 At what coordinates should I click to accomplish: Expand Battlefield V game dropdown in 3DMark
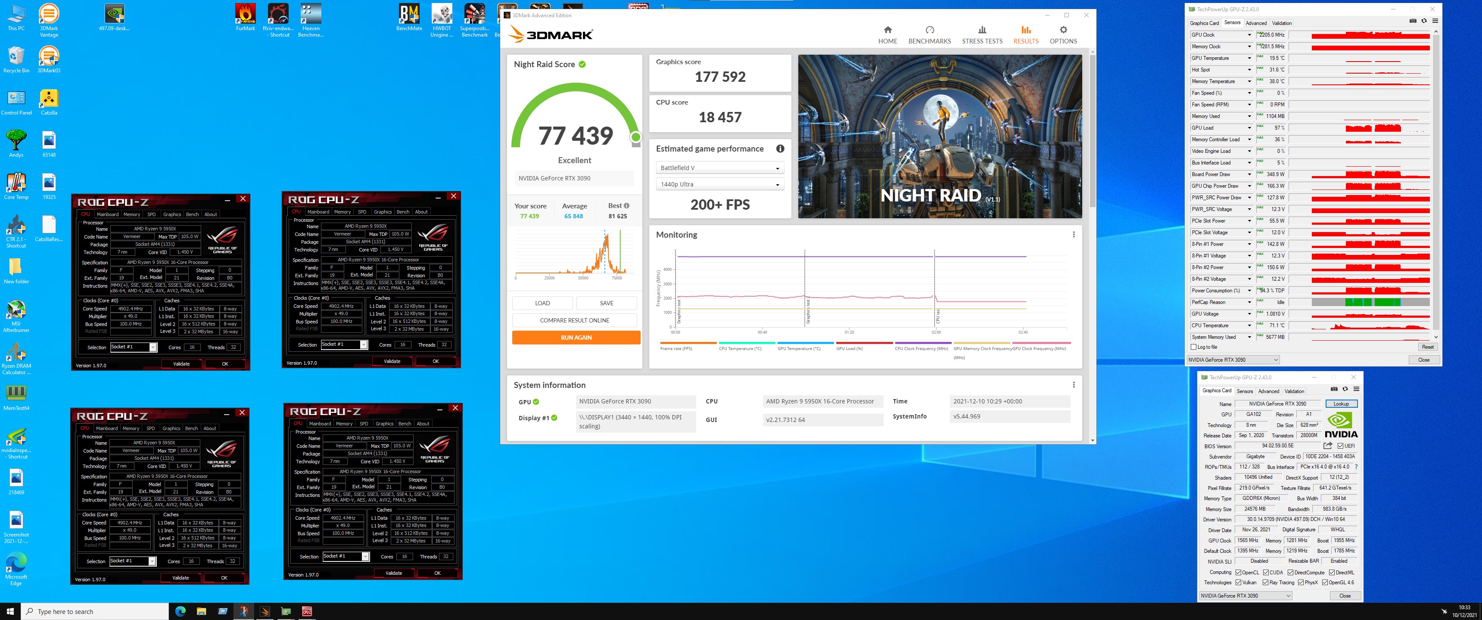[x=719, y=168]
